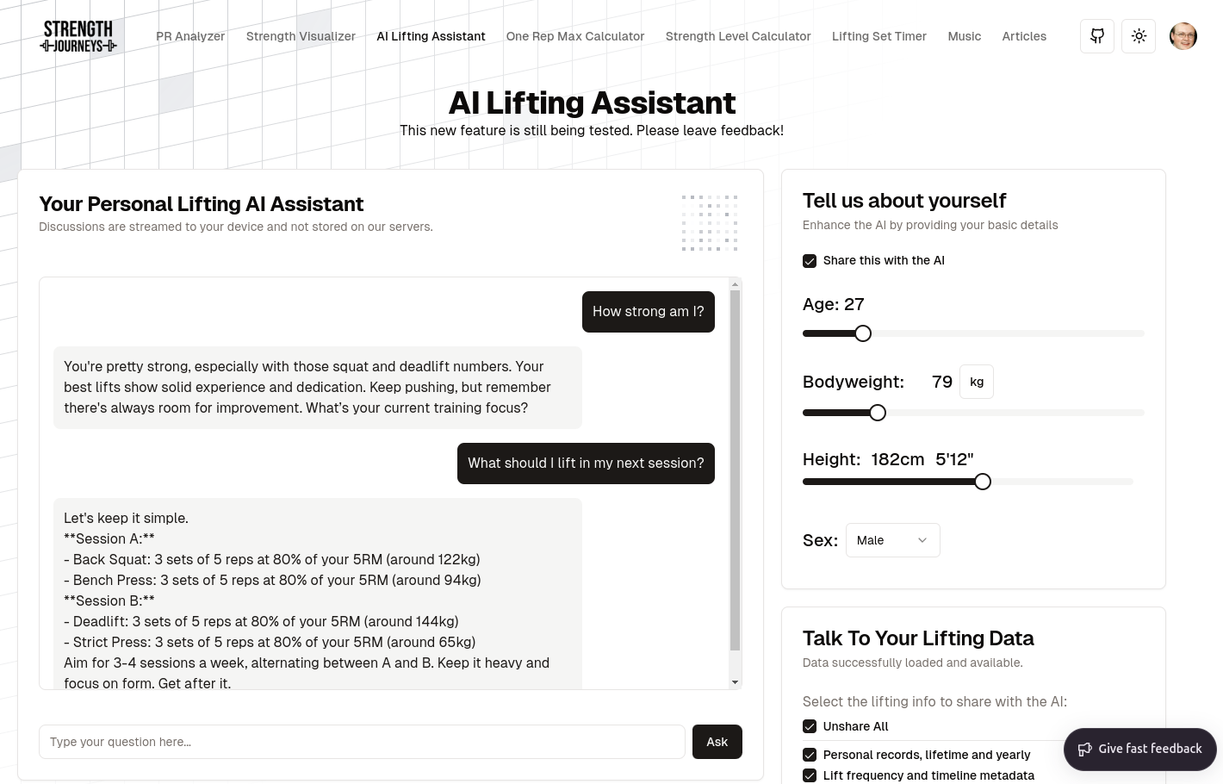The width and height of the screenshot is (1223, 784).
Task: Navigate to the Lifting Set Timer
Action: [x=879, y=36]
